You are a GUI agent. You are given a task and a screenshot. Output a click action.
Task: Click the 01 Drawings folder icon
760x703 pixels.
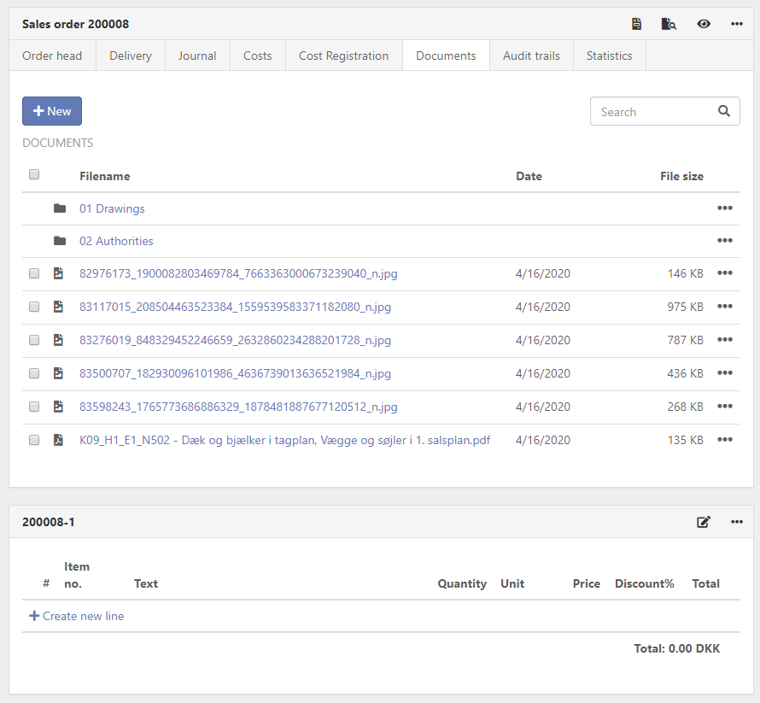pos(60,208)
